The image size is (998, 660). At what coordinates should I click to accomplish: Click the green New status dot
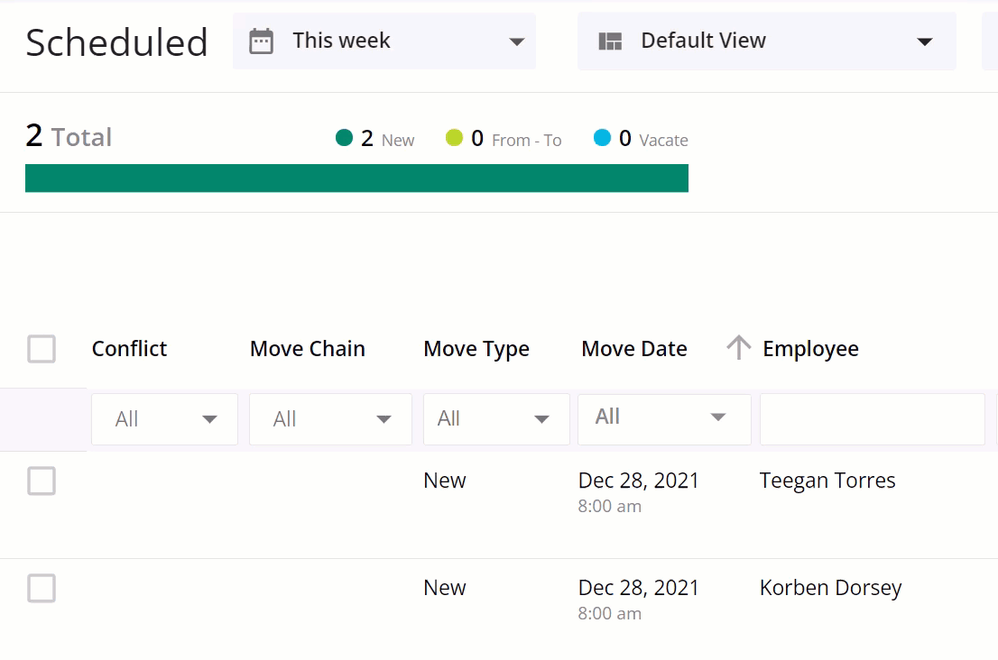[344, 138]
